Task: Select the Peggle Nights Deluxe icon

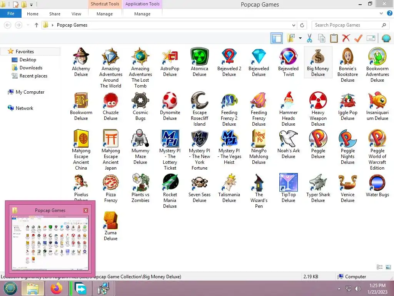Action: (x=348, y=138)
